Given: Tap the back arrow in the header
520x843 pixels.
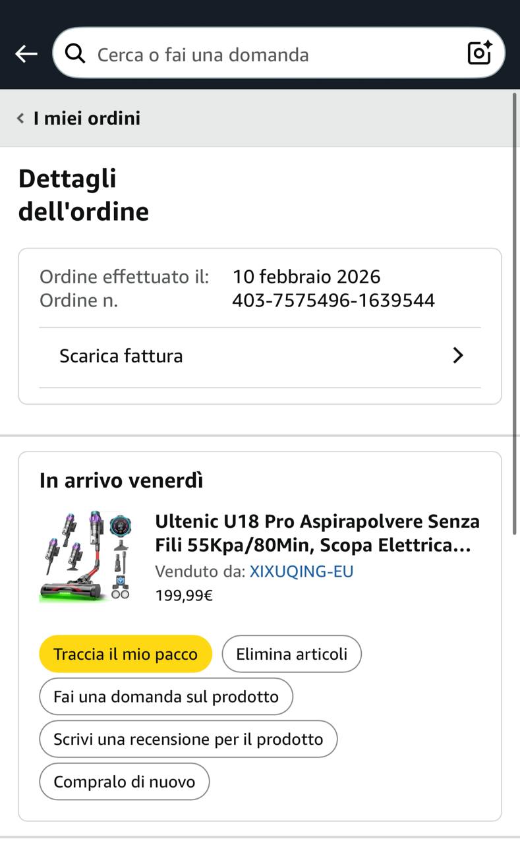Looking at the screenshot, I should coord(26,54).
